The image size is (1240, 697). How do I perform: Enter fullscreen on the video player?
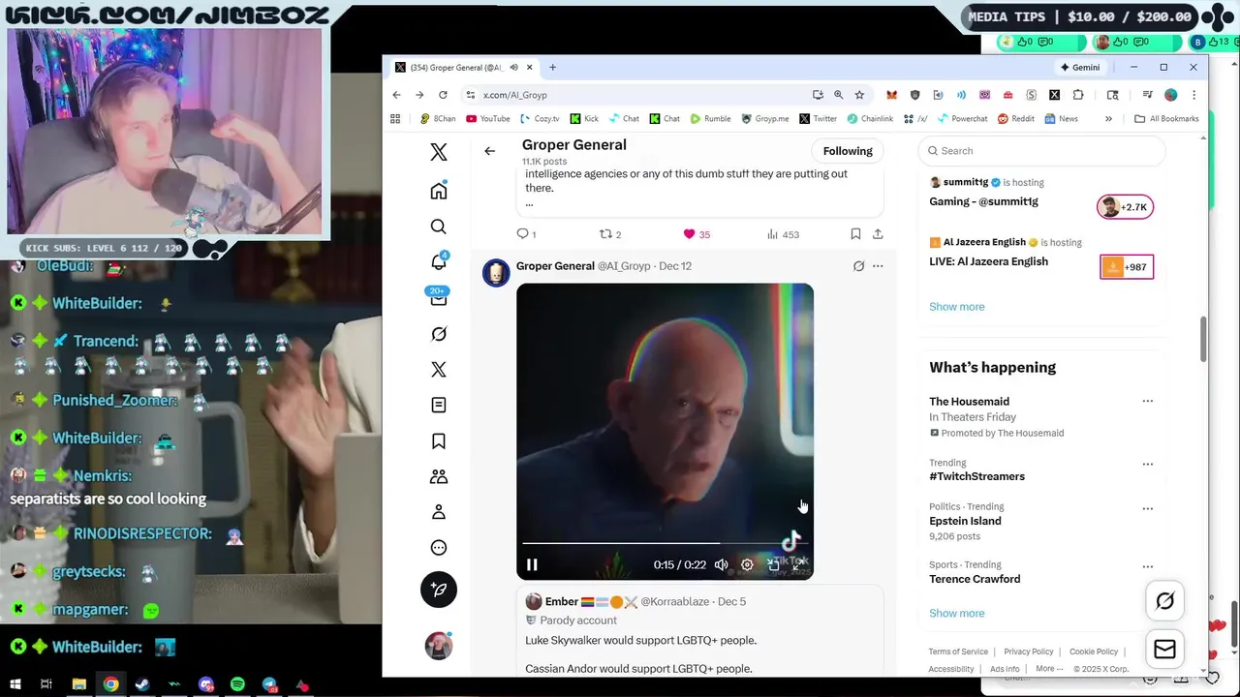pyautogui.click(x=799, y=564)
